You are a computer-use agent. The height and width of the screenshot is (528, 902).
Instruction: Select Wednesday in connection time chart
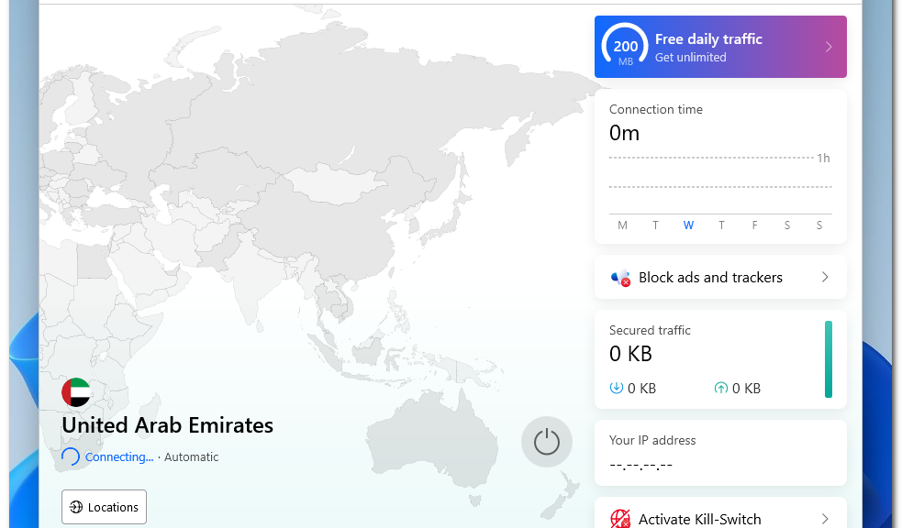(688, 225)
